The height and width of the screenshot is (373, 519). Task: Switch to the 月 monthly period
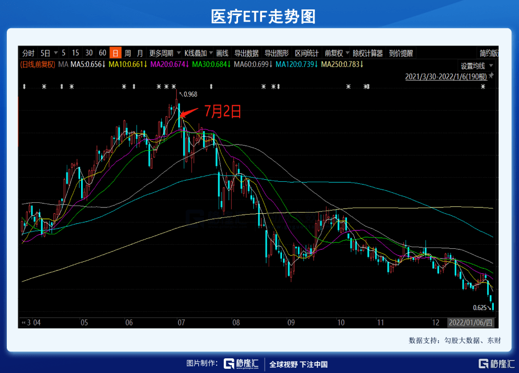(140, 53)
